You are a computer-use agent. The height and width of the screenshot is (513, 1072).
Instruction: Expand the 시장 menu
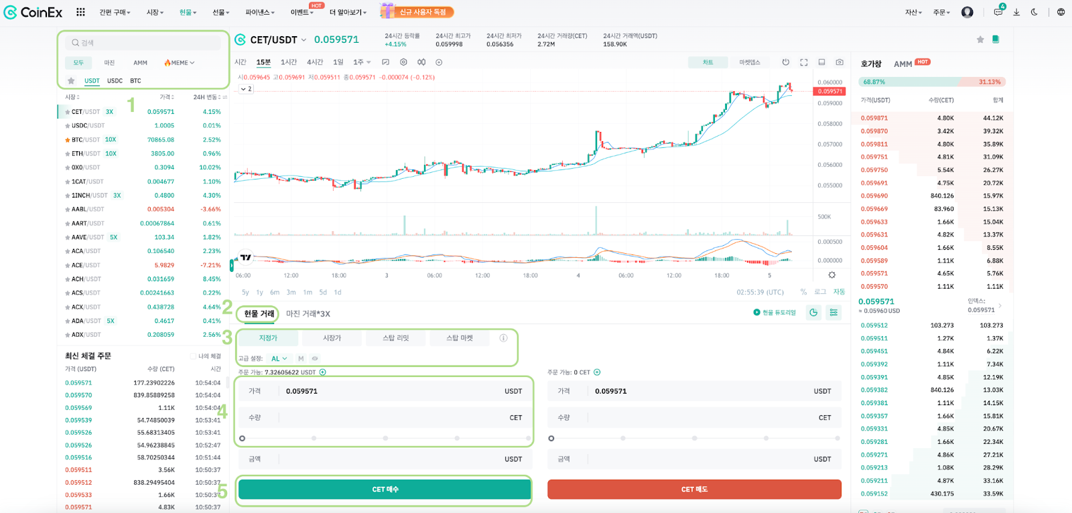[155, 13]
